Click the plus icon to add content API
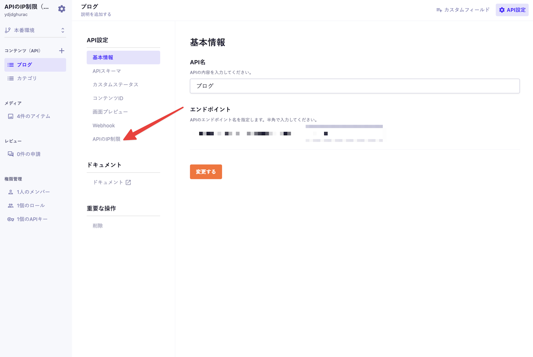The width and height of the screenshot is (533, 357). [62, 51]
